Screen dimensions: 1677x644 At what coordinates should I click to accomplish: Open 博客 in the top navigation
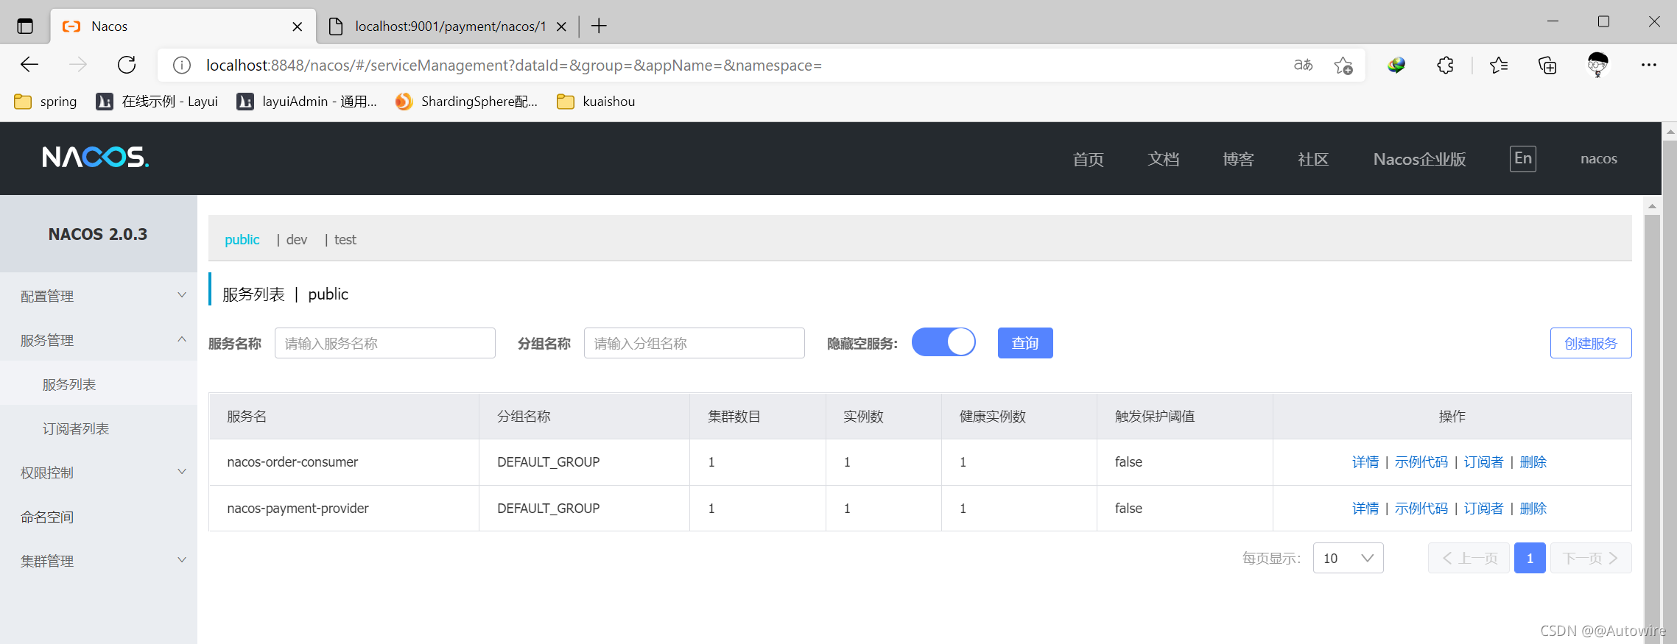(1238, 159)
